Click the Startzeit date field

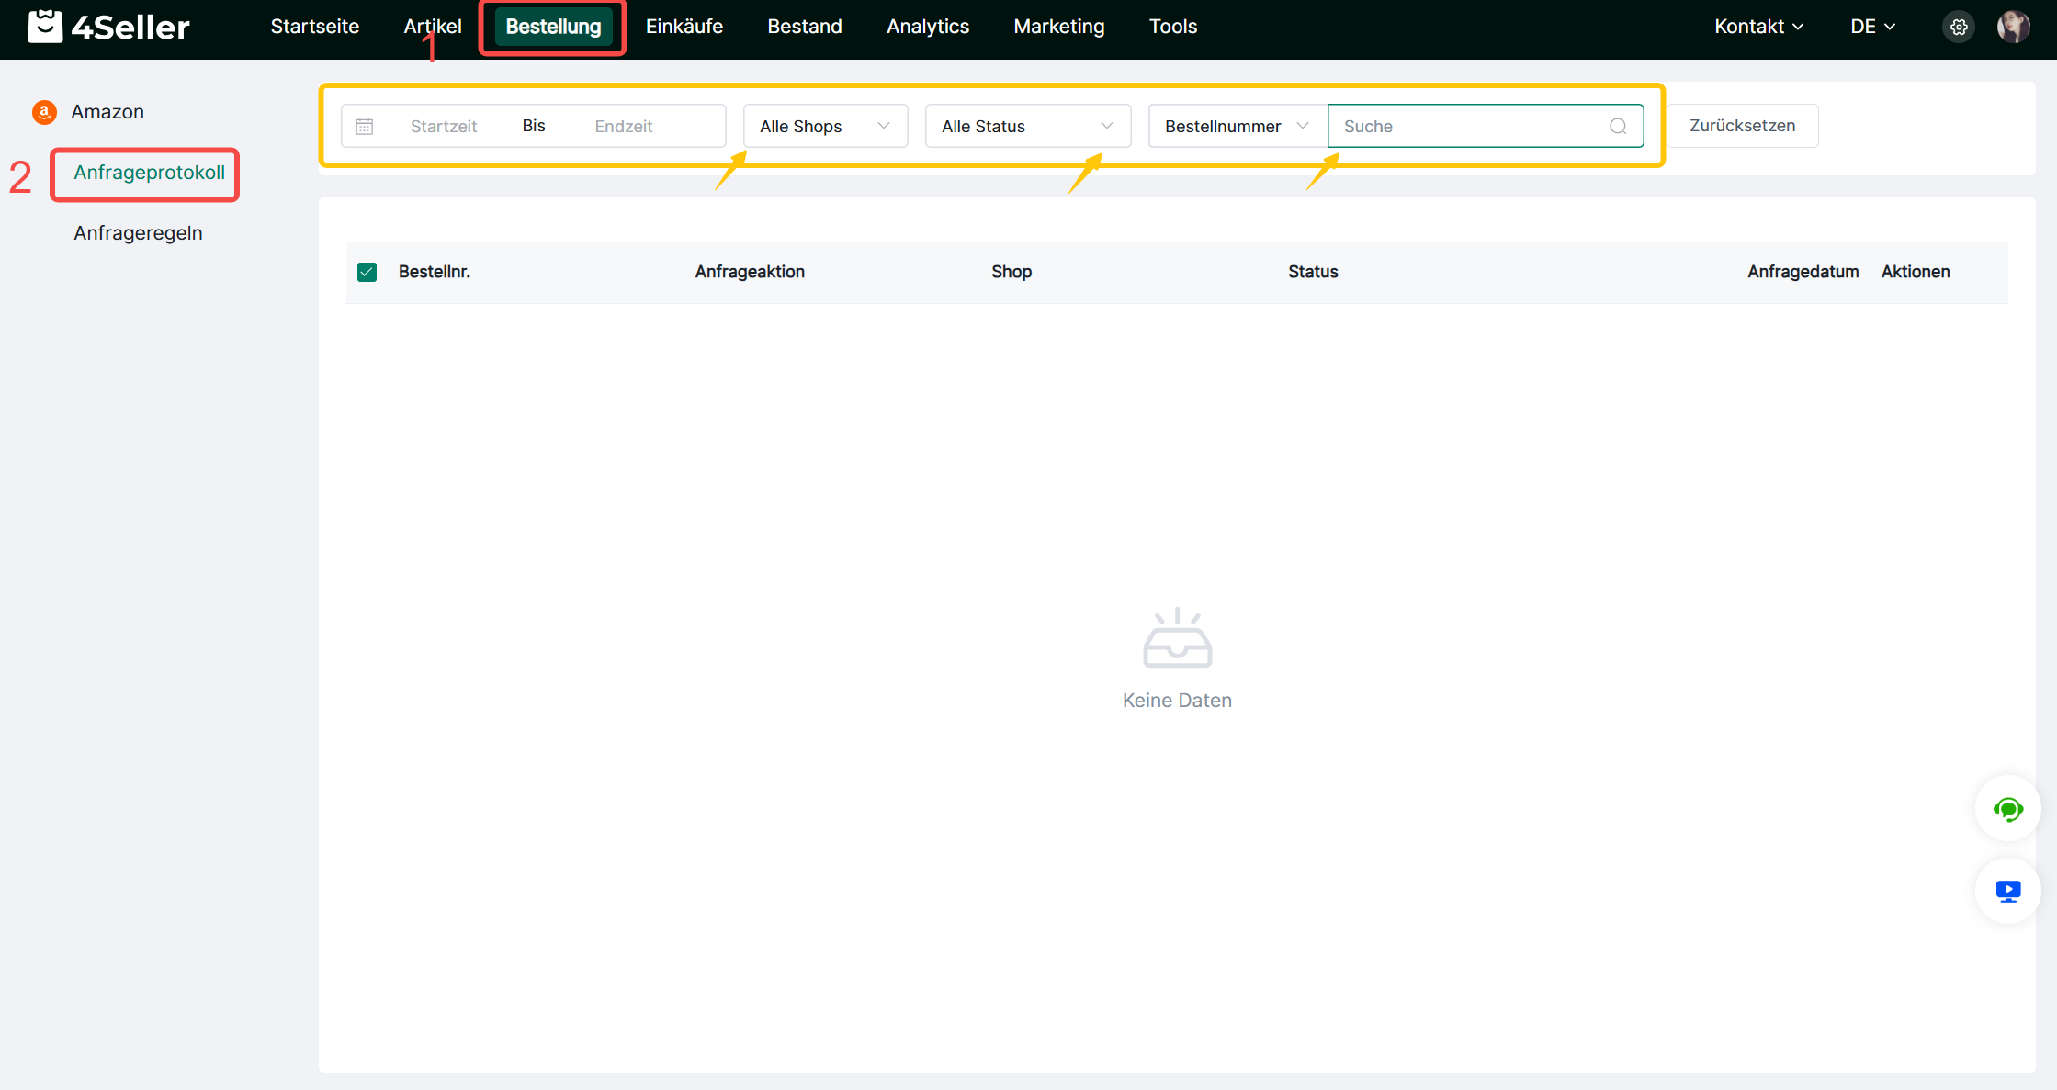[444, 127]
